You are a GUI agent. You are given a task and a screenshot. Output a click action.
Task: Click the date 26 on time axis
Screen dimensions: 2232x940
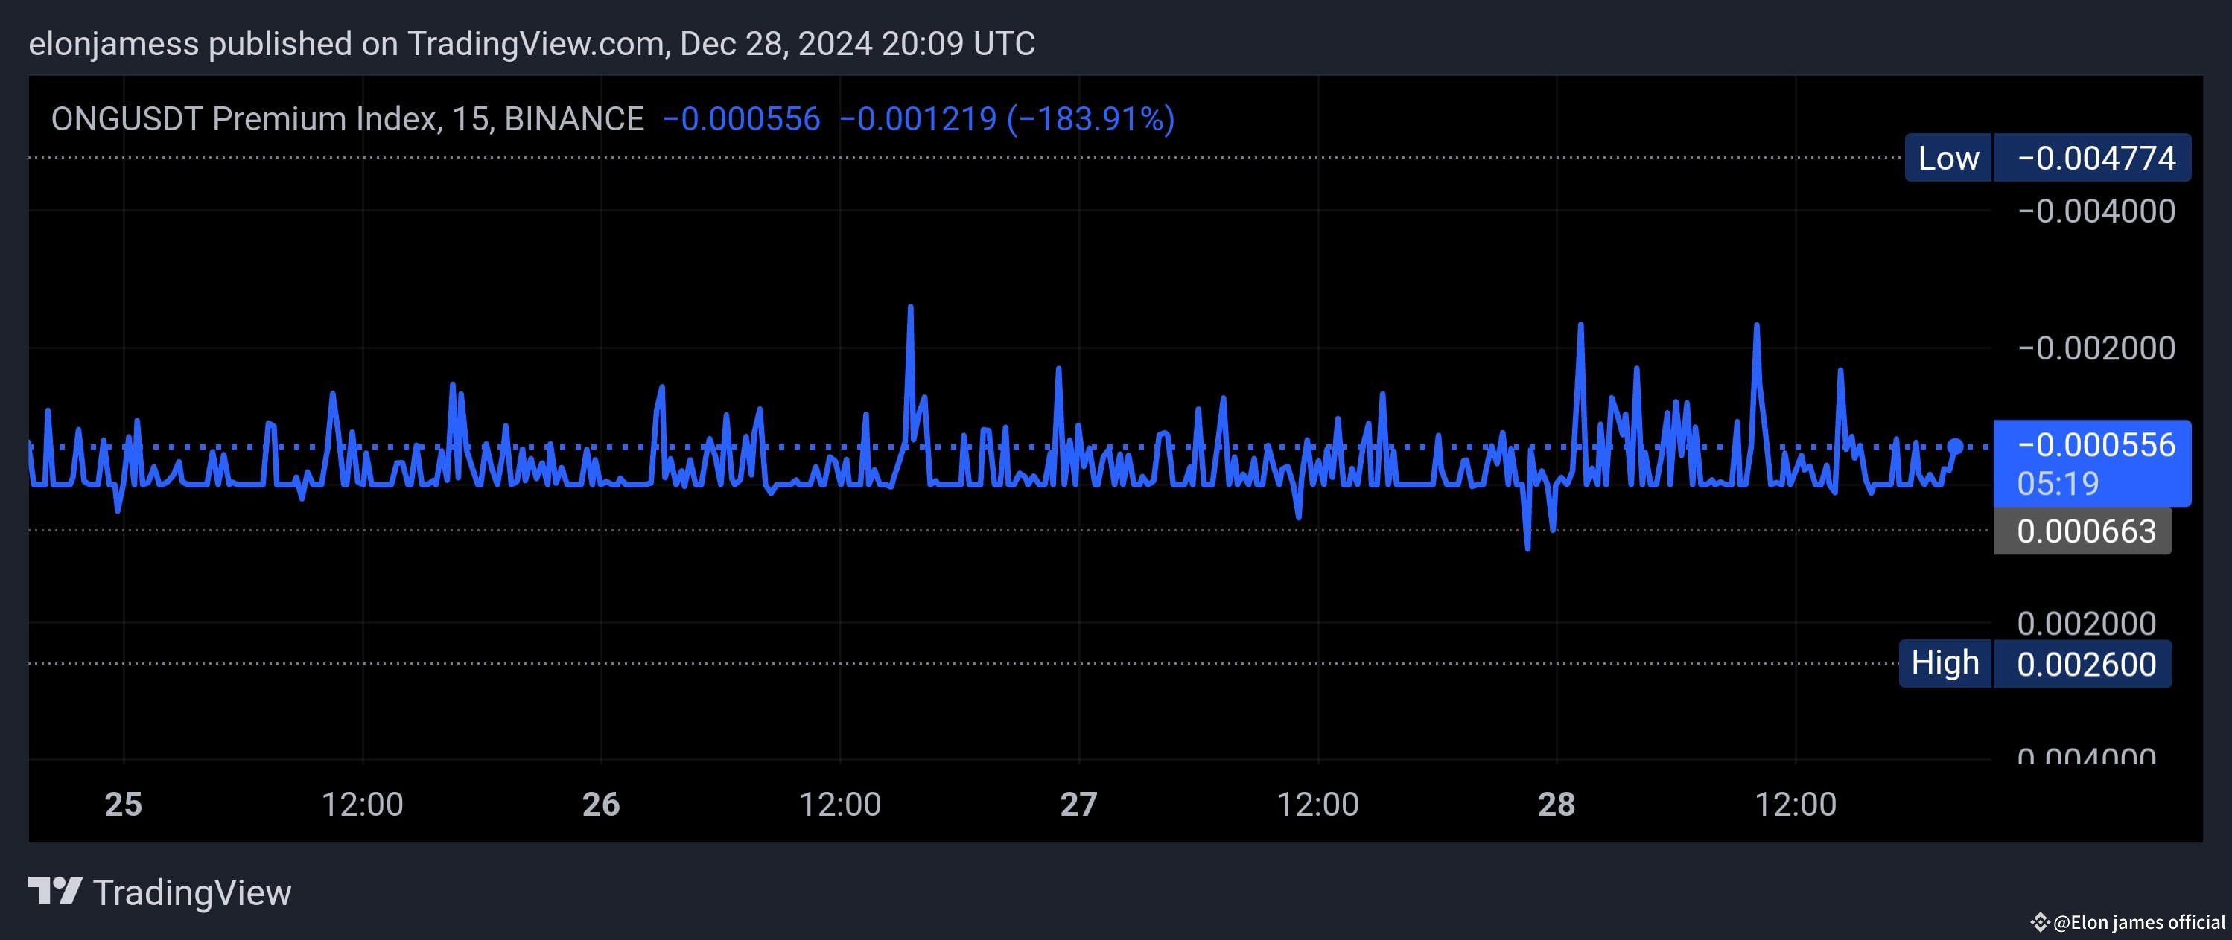(600, 804)
